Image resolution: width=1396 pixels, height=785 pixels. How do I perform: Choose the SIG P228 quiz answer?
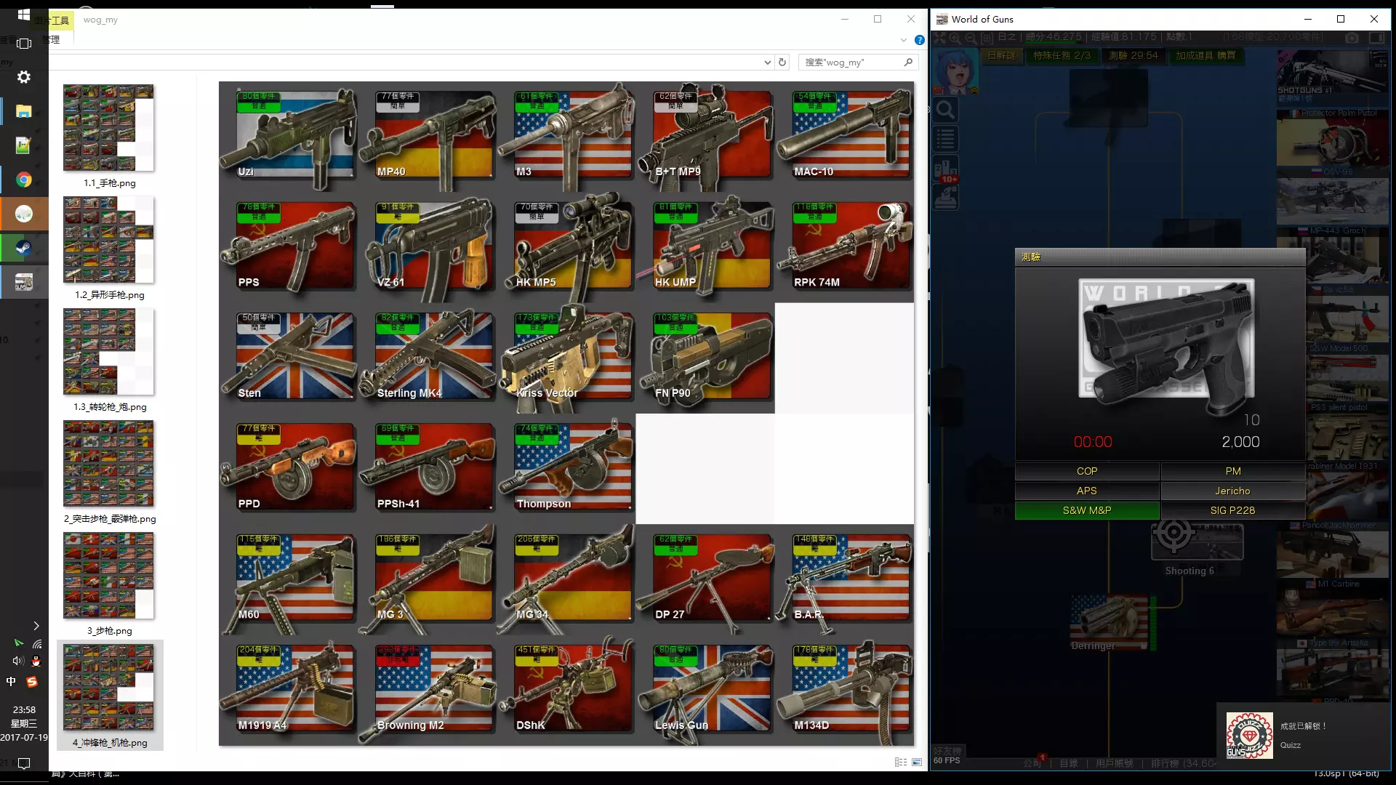[1232, 510]
